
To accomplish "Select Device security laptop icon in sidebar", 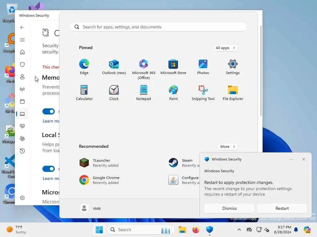I will [x=22, y=114].
